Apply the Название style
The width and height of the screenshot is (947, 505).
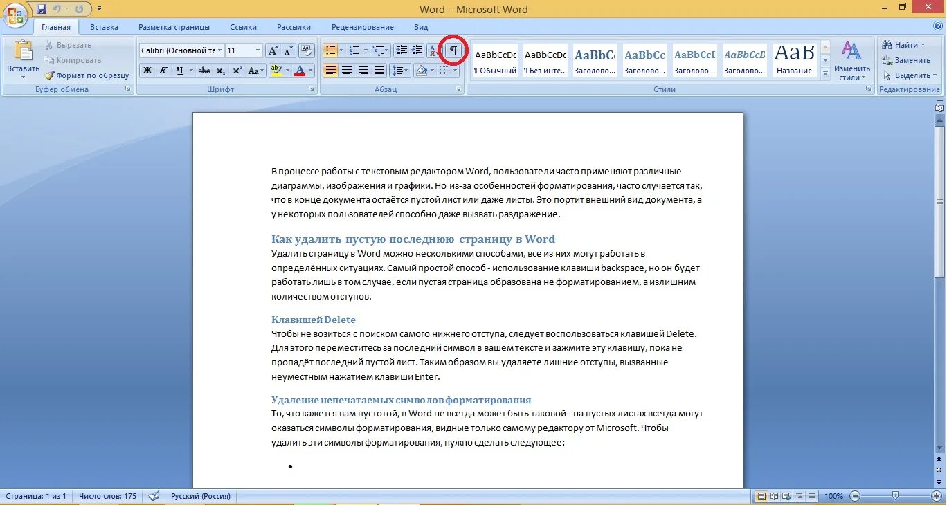tap(794, 60)
